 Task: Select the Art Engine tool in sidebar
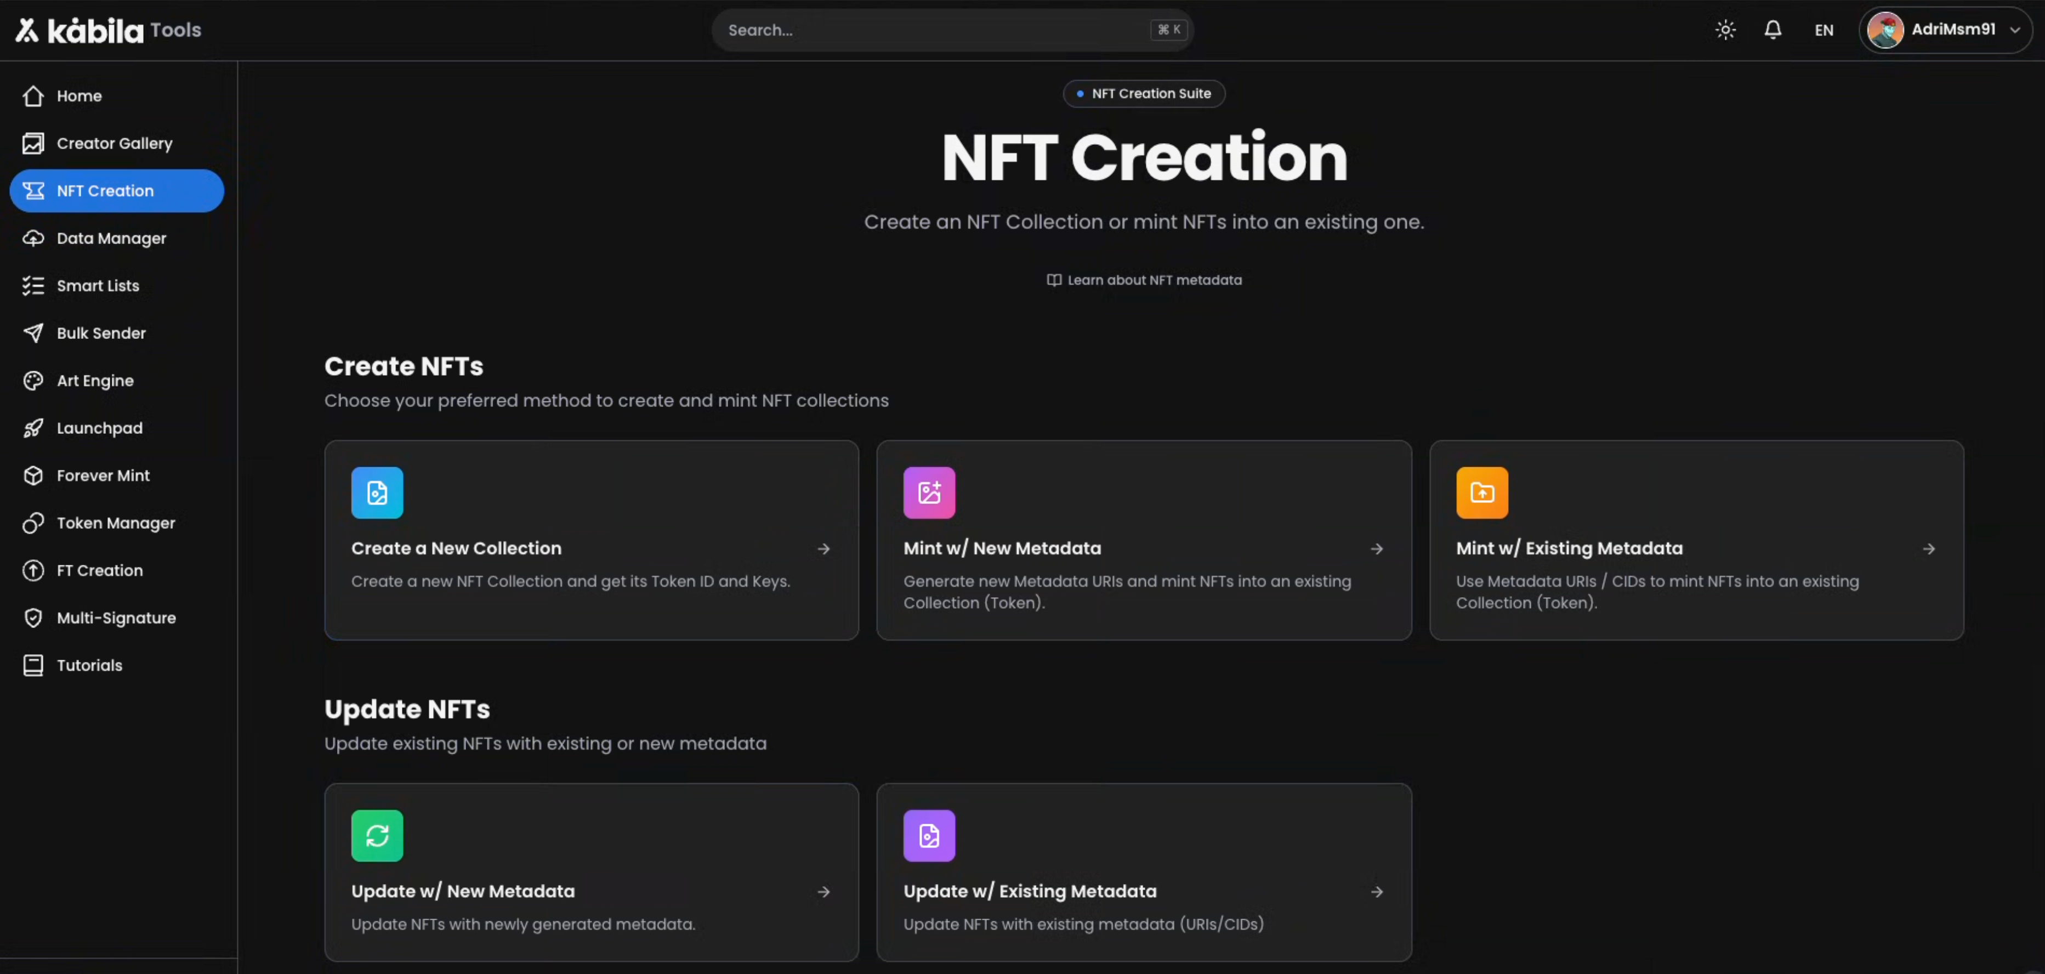[x=95, y=380]
